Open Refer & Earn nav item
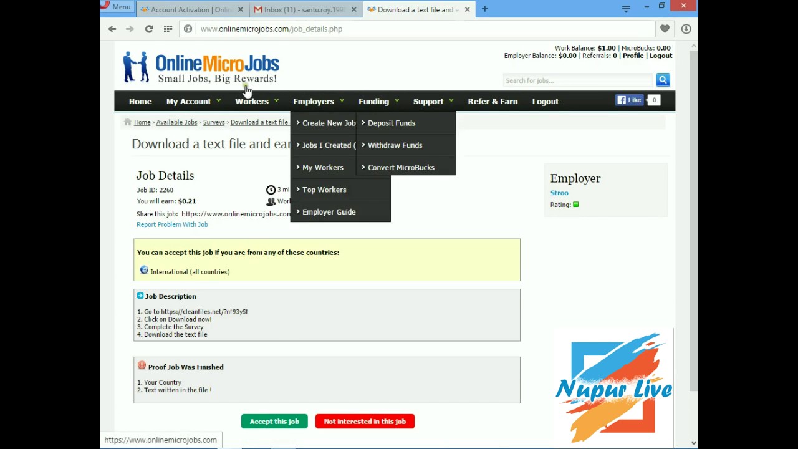The width and height of the screenshot is (798, 449). 493,101
